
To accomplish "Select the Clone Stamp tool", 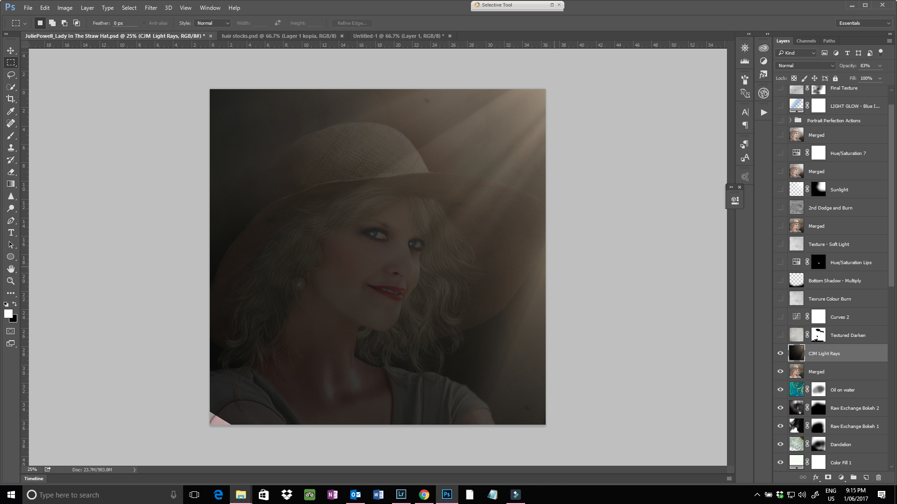I will click(11, 147).
